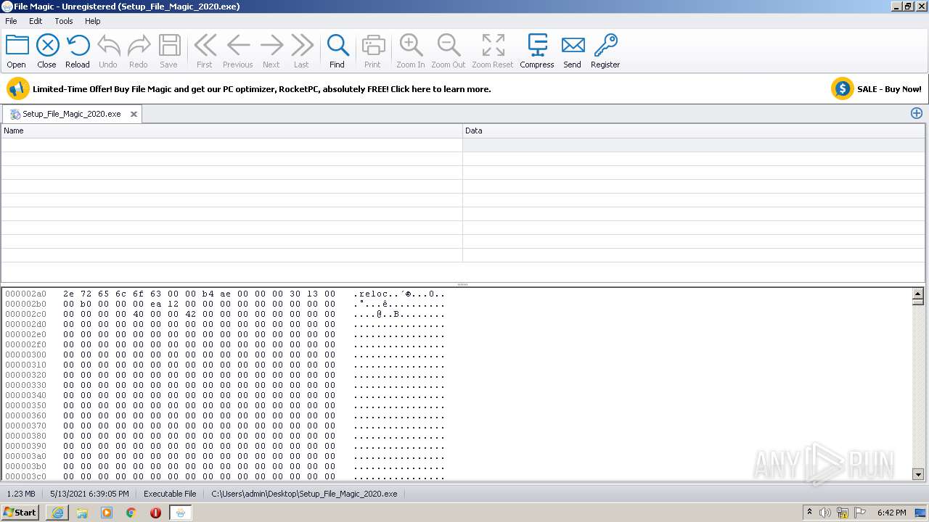Open the Help menu
The image size is (929, 522).
pyautogui.click(x=92, y=21)
